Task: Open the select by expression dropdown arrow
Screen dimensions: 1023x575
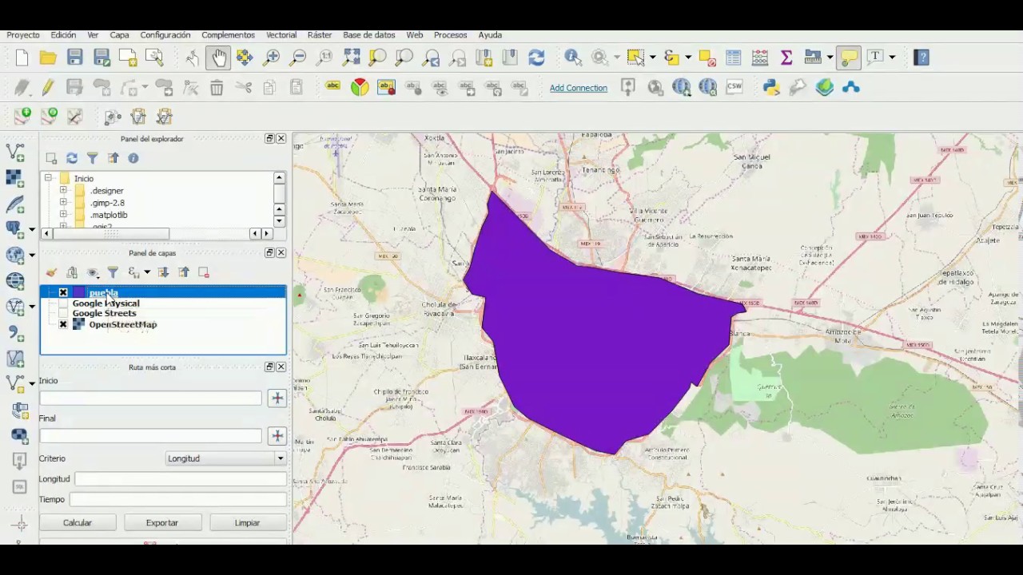Action: pos(688,57)
